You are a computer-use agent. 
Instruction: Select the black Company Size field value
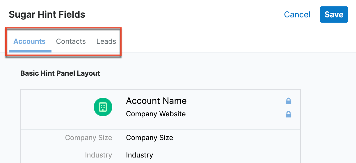pos(149,138)
